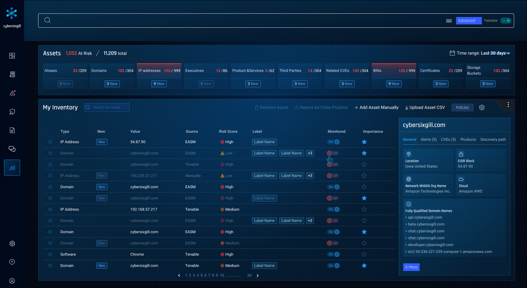This screenshot has height=288, width=527.
Task: Click Remove Asset
Action: (271, 108)
